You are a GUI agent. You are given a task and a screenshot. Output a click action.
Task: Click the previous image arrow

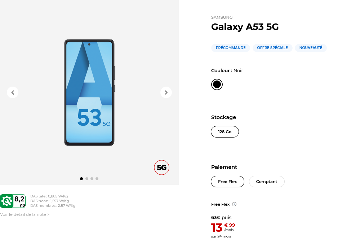13,92
